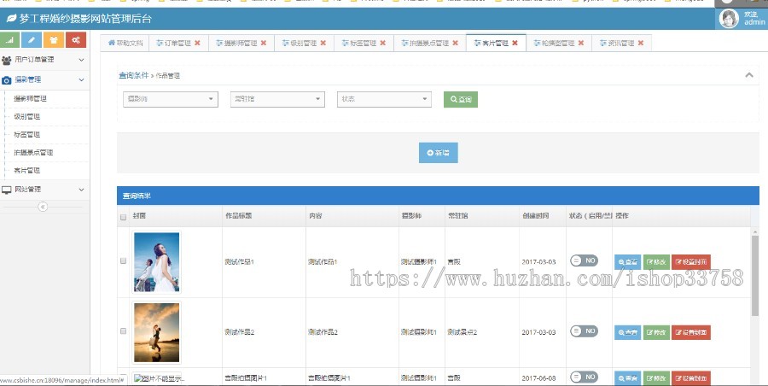Image resolution: width=768 pixels, height=386 pixels.
Task: Open the cover thumbnail of 测试作品1
Action: (157, 262)
